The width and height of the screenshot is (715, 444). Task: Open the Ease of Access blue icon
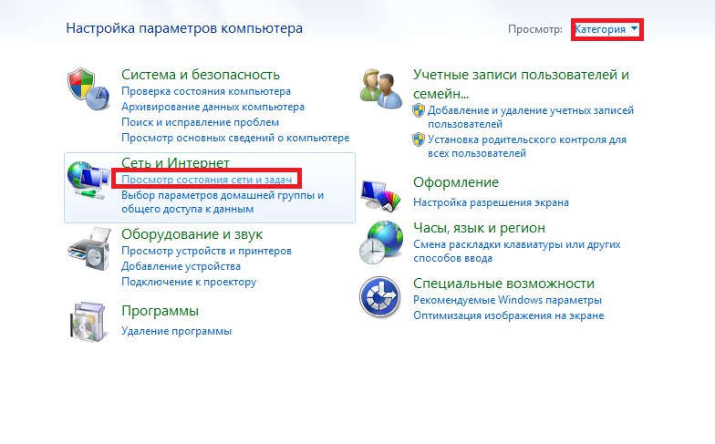[x=379, y=297]
